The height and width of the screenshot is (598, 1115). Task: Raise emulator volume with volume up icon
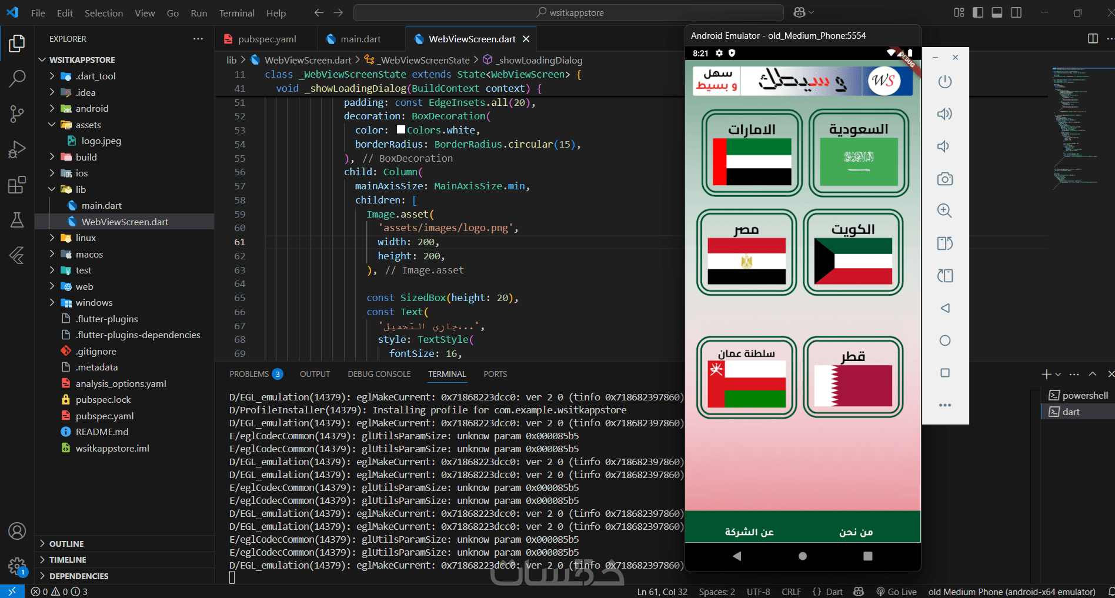[944, 114]
